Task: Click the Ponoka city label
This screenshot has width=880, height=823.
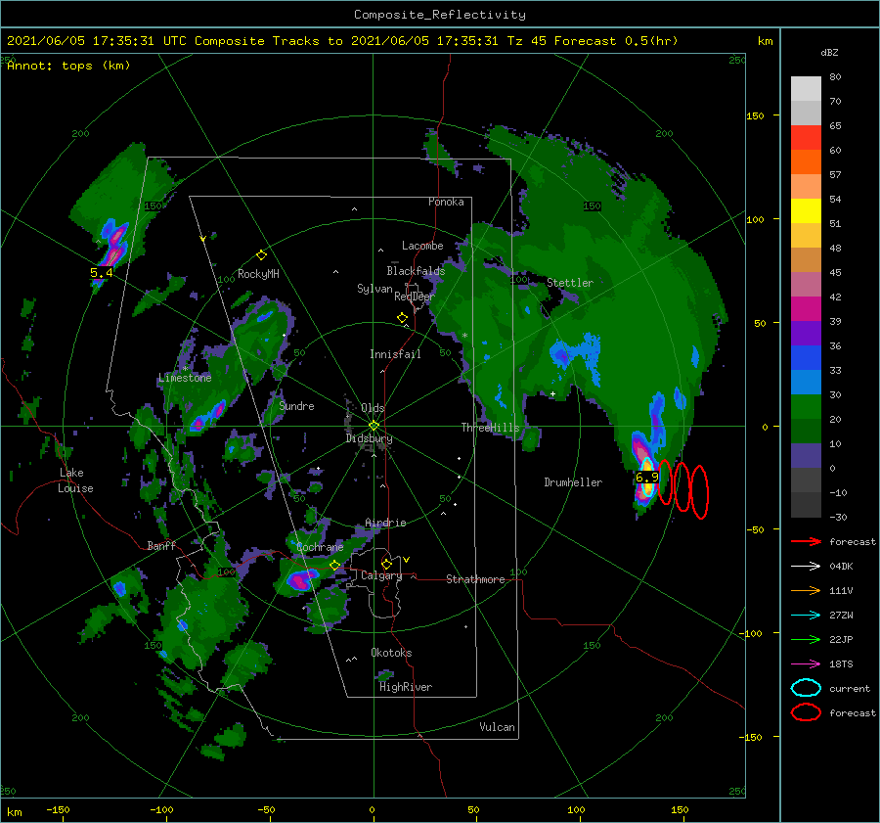Action: coord(446,202)
